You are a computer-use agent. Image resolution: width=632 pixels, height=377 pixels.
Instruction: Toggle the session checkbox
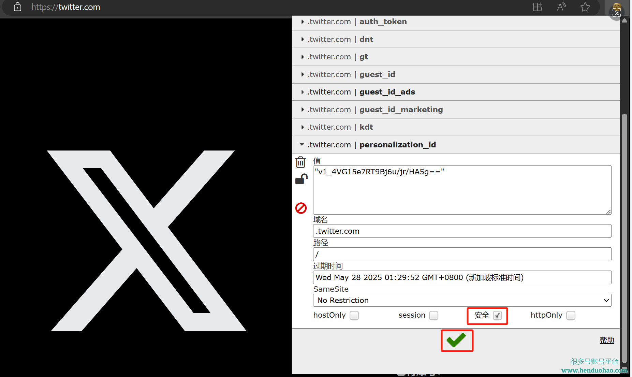[x=433, y=315]
